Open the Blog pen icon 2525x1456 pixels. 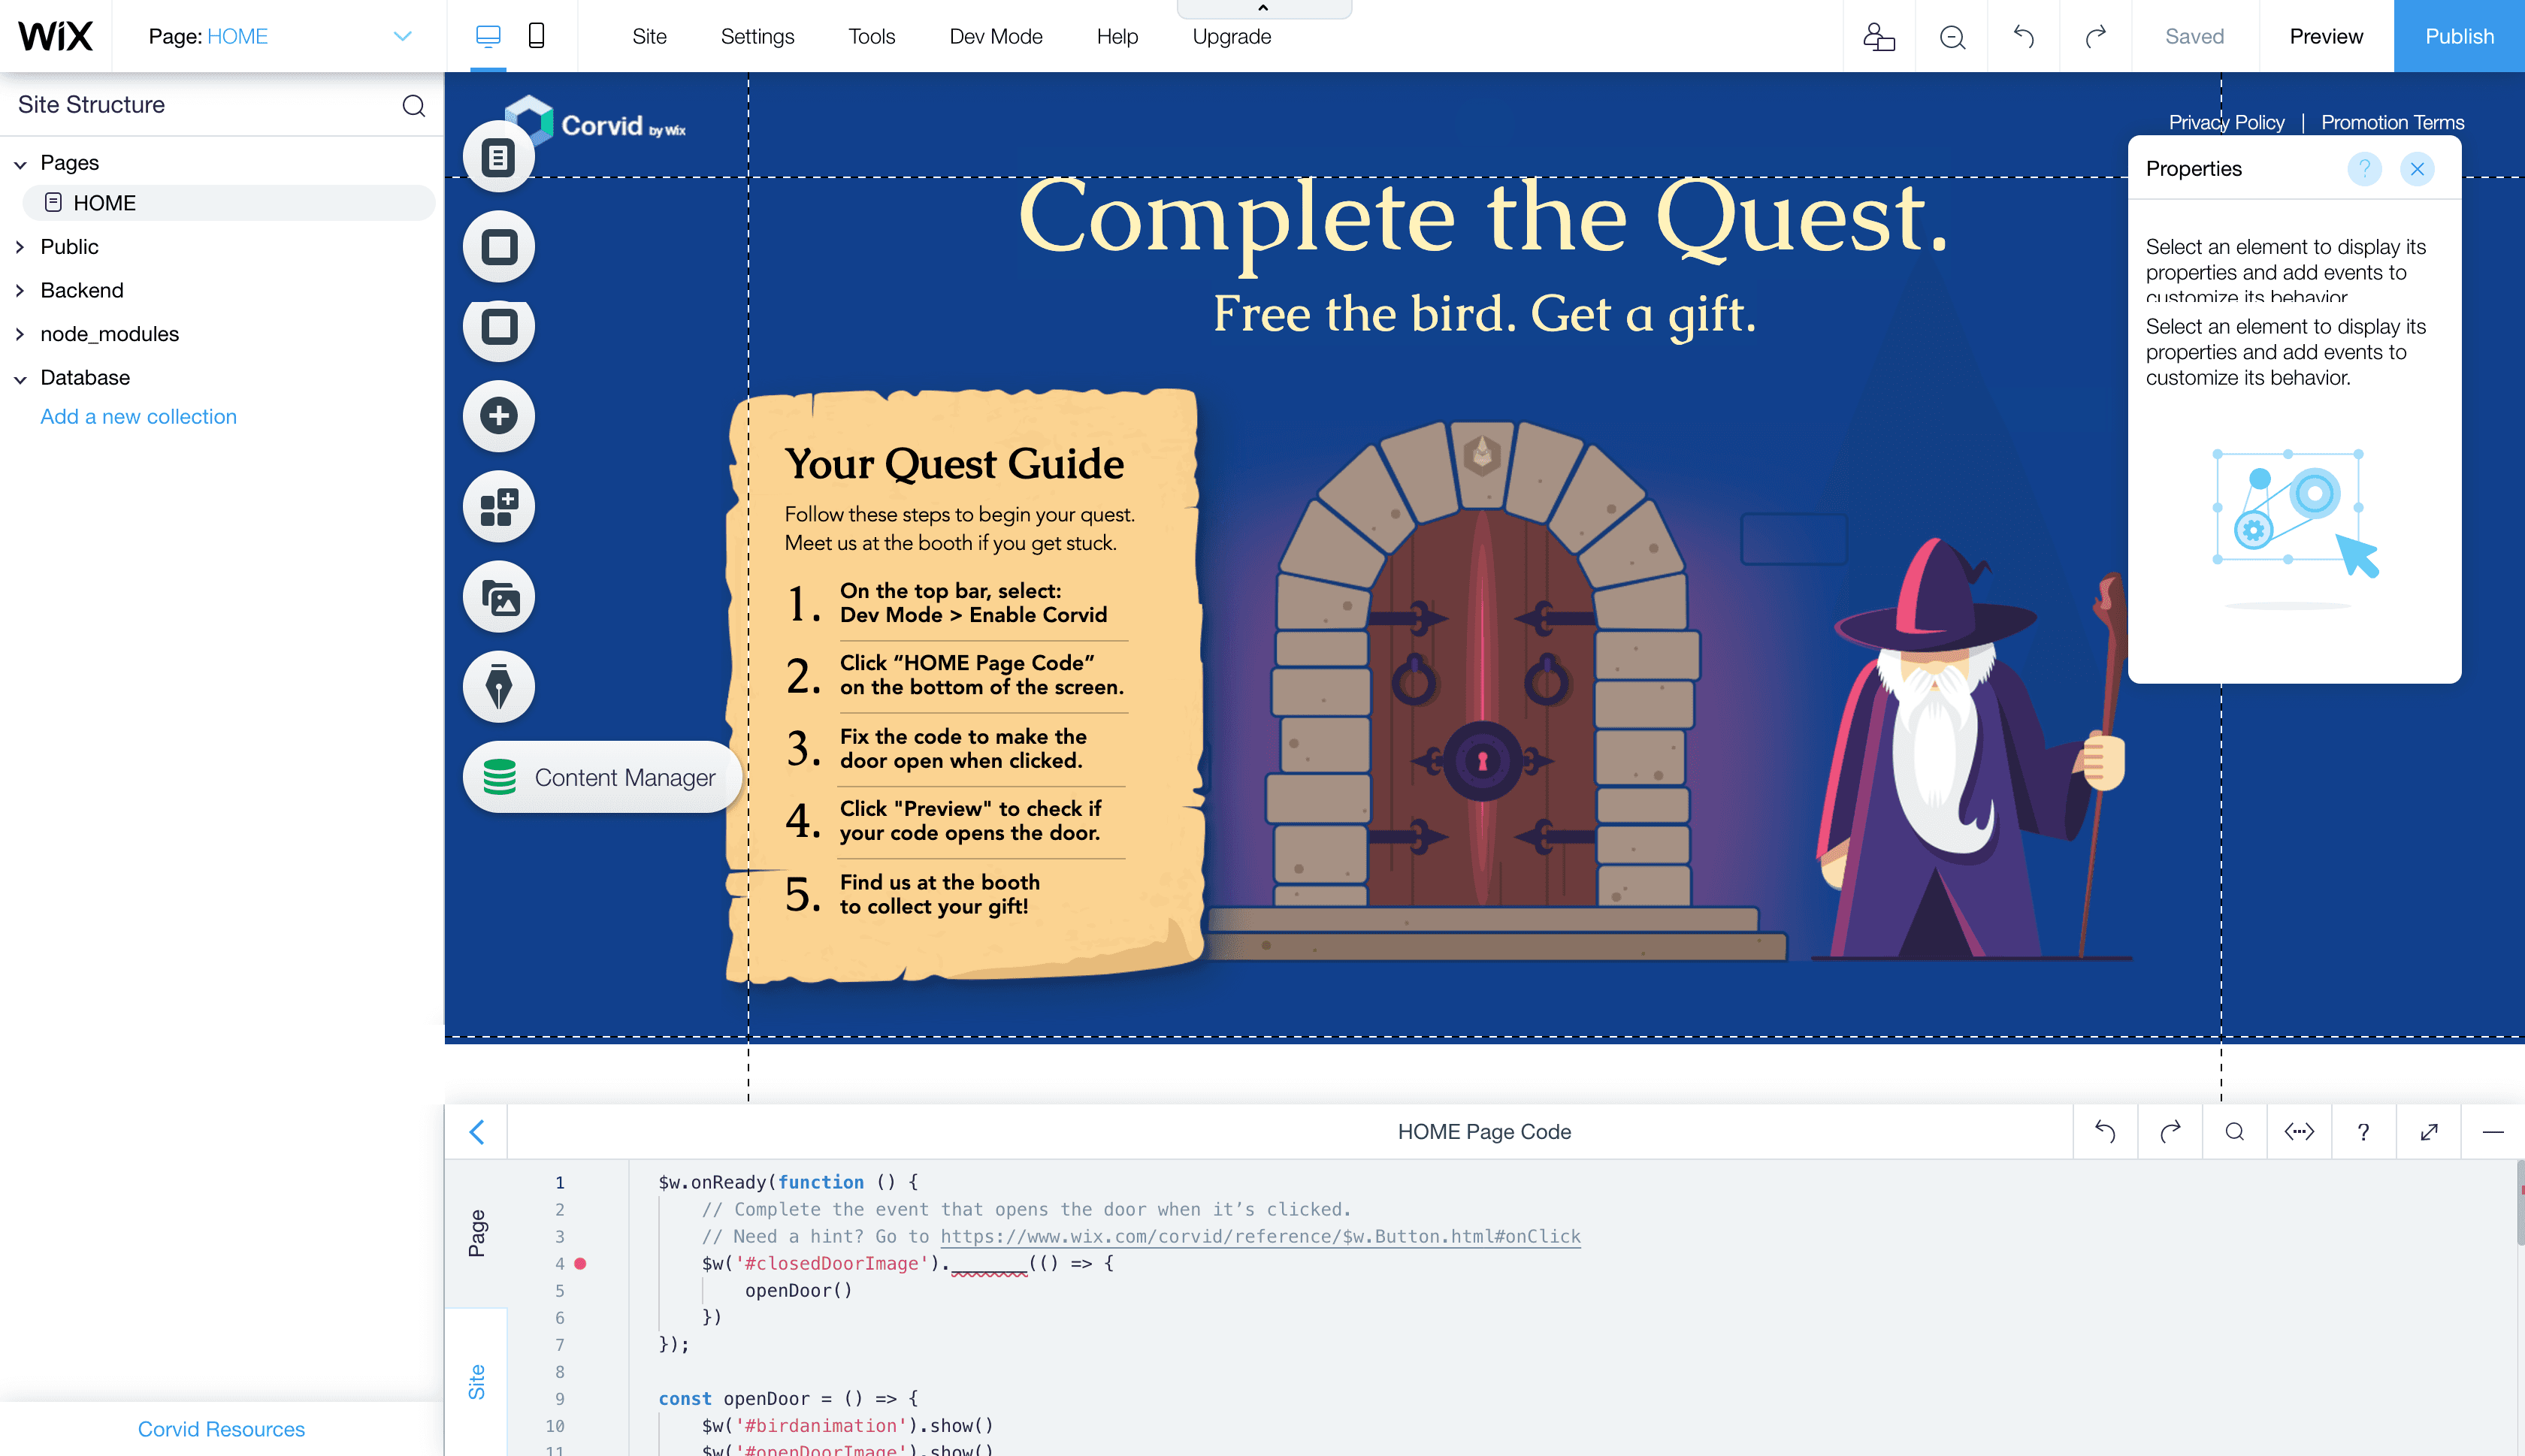[x=499, y=687]
